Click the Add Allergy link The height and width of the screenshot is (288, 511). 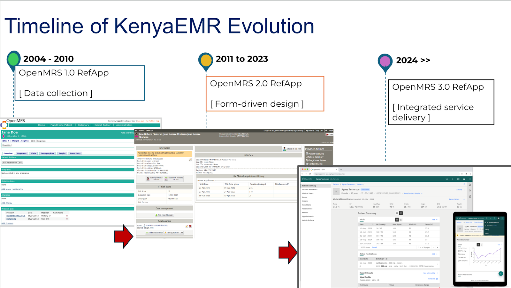7,203
